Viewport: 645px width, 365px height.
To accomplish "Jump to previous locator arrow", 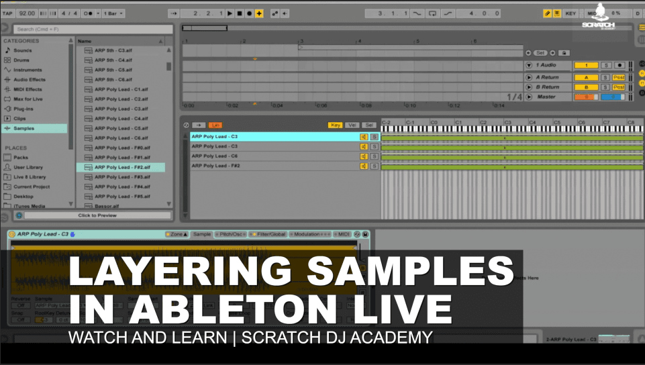I will 529,53.
